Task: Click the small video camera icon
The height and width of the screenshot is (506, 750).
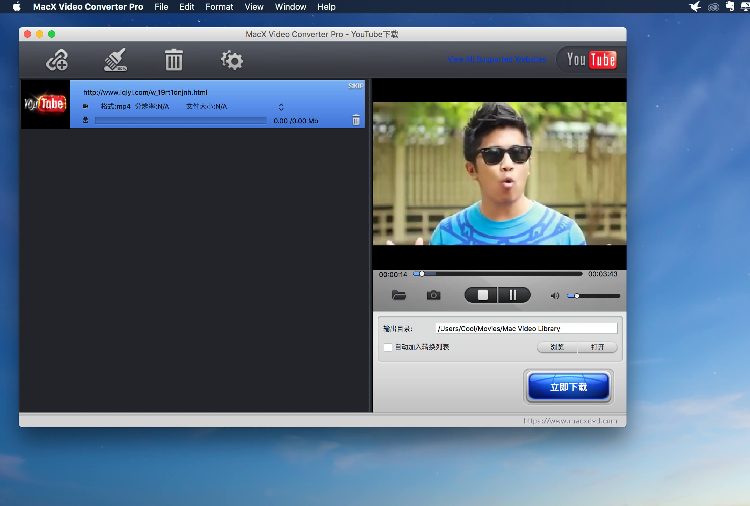Action: click(x=85, y=106)
